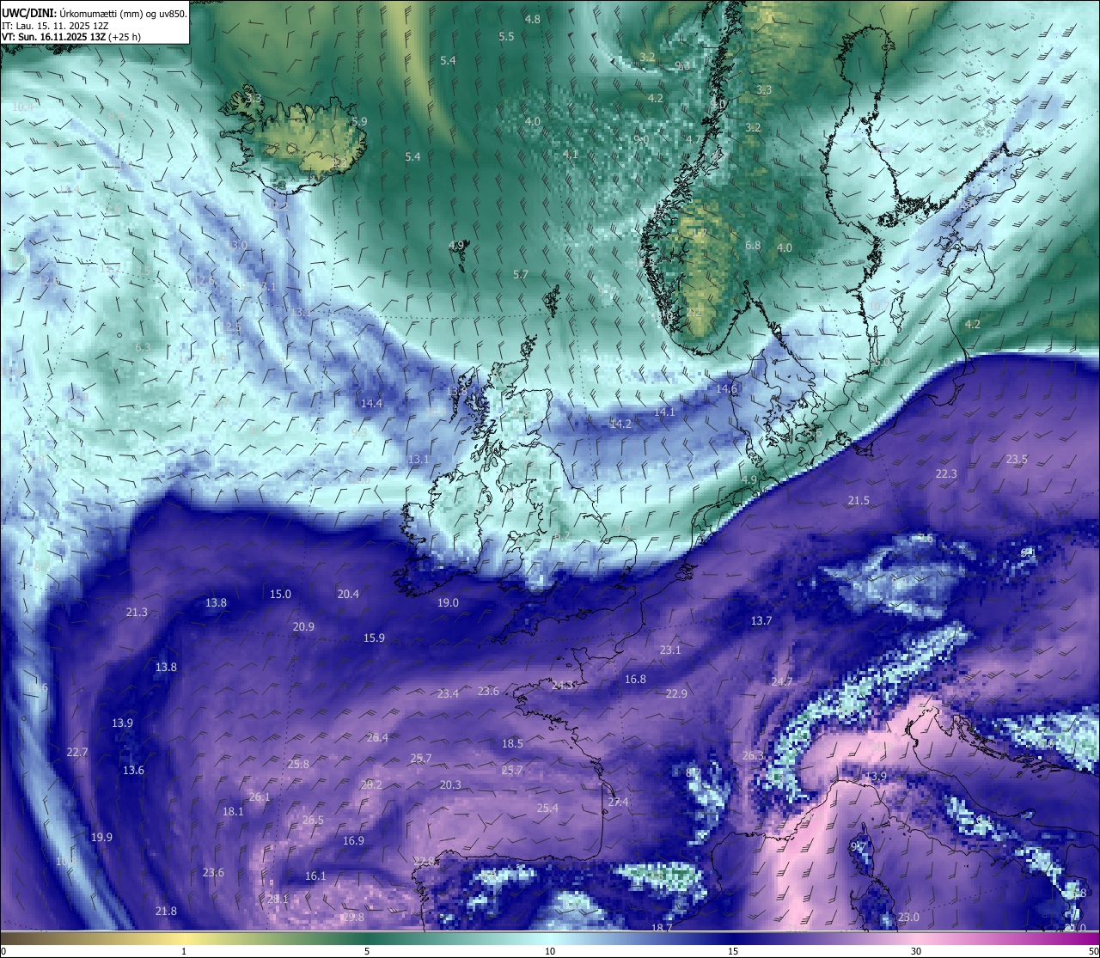Click the 30 tick on the color scale

click(916, 951)
